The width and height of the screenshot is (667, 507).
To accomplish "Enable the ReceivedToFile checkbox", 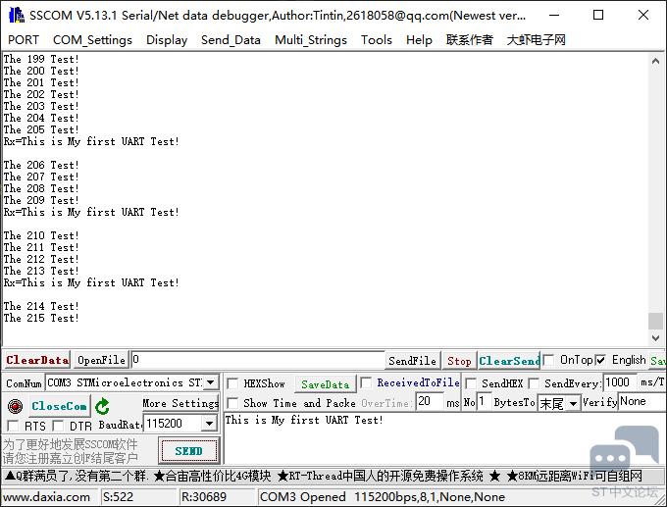I will [366, 382].
